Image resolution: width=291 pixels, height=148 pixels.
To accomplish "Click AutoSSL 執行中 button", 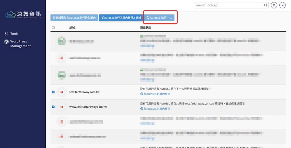I will [159, 18].
